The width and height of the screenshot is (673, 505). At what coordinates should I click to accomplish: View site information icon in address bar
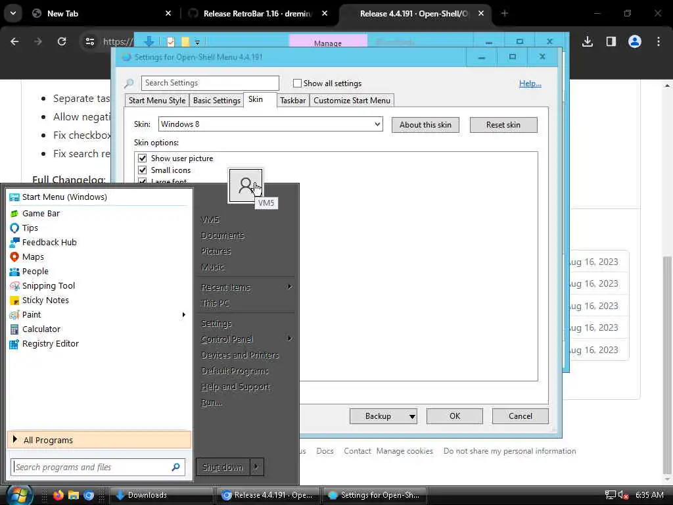(x=89, y=41)
